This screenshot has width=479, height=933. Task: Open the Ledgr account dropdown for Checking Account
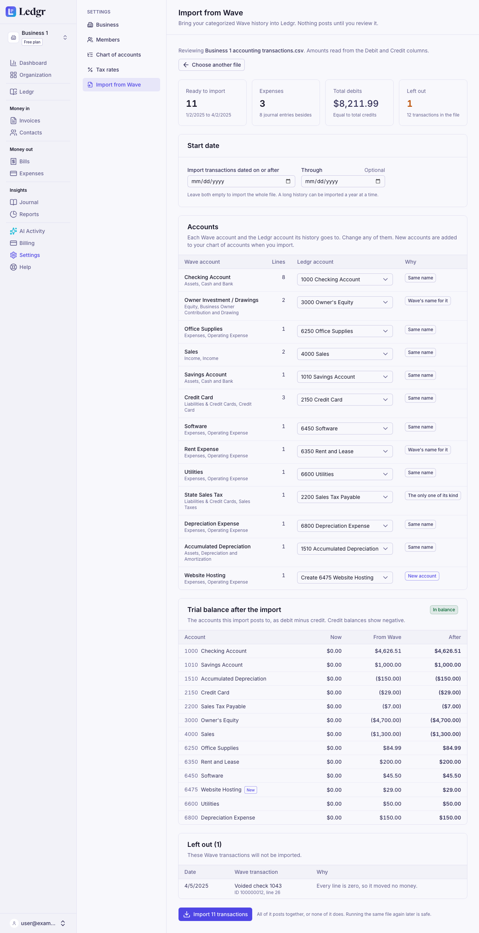pos(345,279)
